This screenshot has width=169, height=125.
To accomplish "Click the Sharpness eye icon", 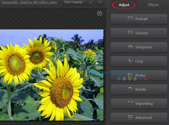I will click(130, 47).
